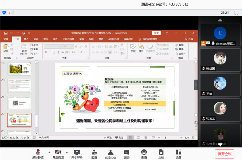This screenshot has width=242, height=160.
Task: Click the Share Screen (共享屏幕) icon
Action: (x=76, y=152)
